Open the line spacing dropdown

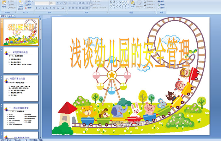click(87, 3)
